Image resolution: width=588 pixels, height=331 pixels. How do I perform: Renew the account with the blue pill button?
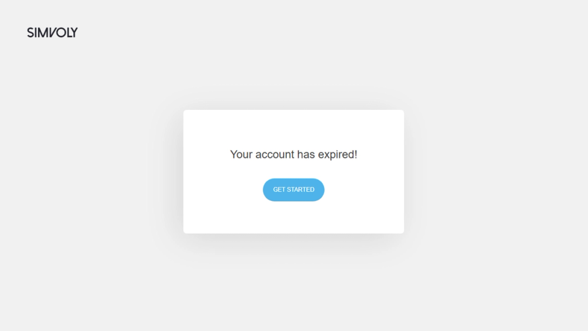293,190
